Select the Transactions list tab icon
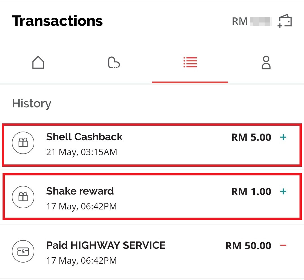Screen dimensions: 304x280 (x=190, y=62)
